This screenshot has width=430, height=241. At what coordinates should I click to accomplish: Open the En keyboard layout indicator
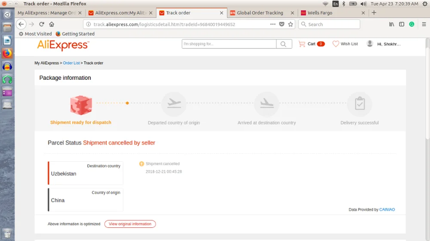point(335,4)
